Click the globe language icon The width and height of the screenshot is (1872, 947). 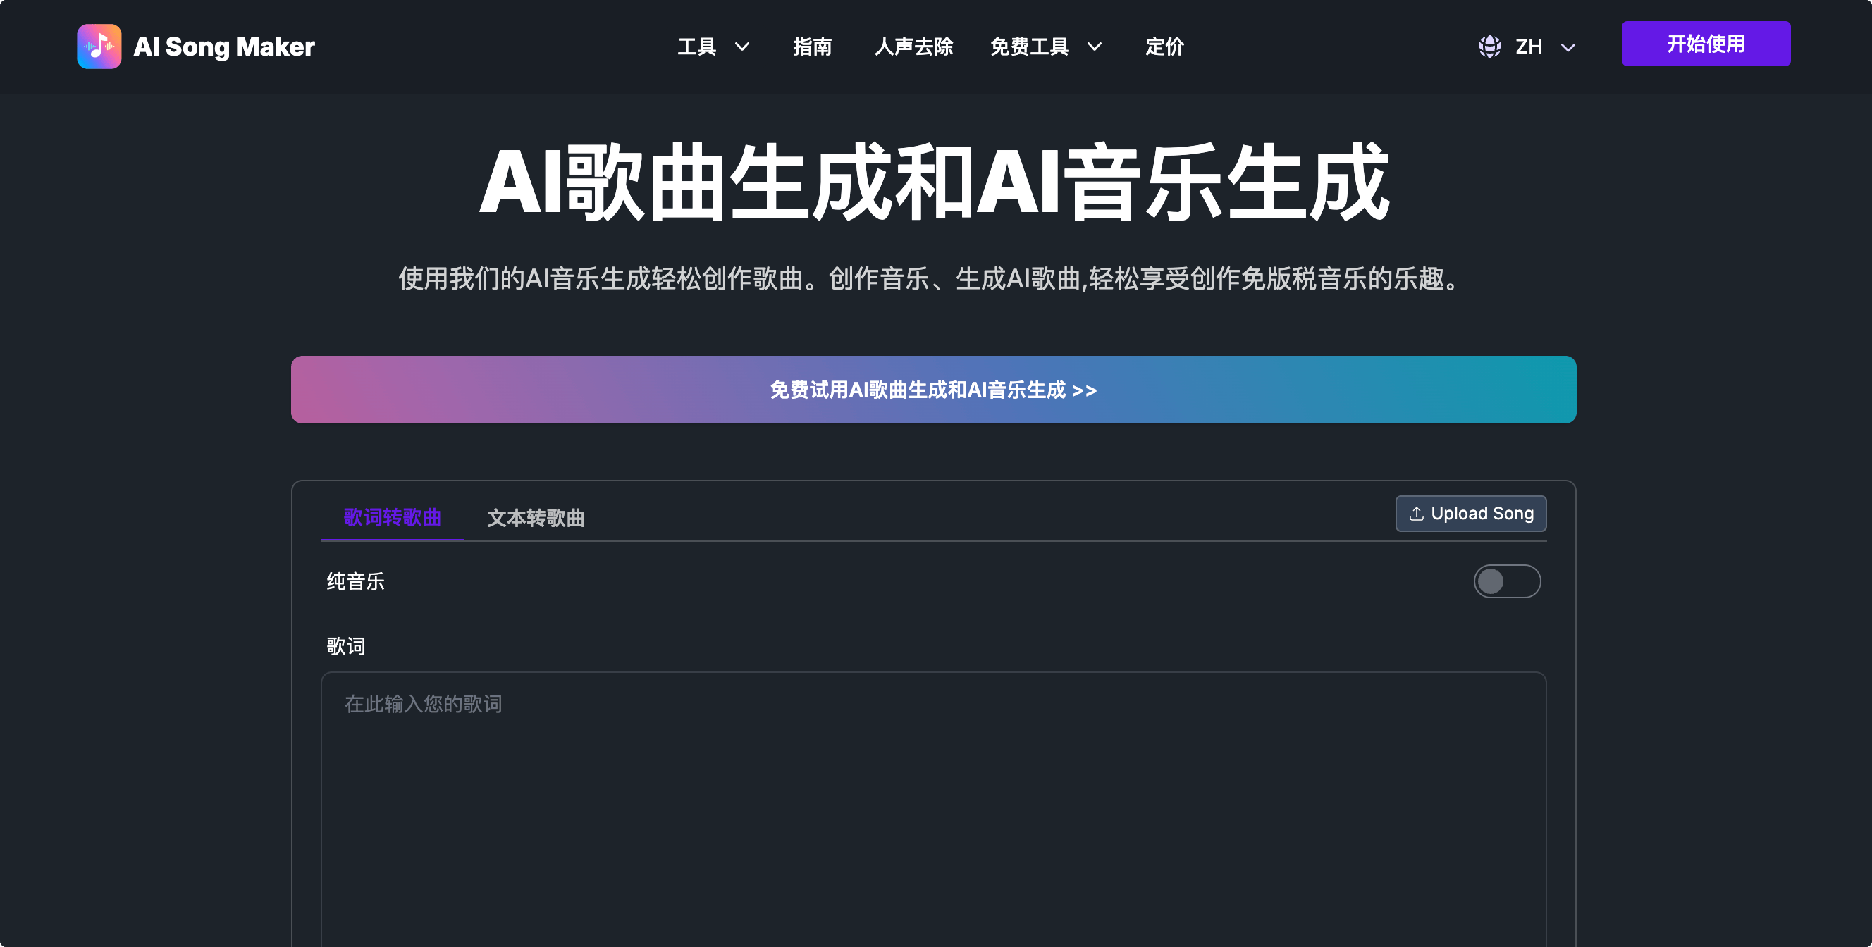[x=1489, y=47]
